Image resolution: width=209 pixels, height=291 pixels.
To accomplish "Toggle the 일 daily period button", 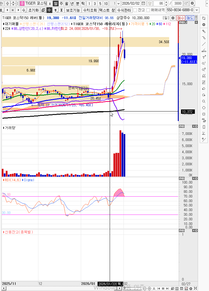I will coord(55,3).
